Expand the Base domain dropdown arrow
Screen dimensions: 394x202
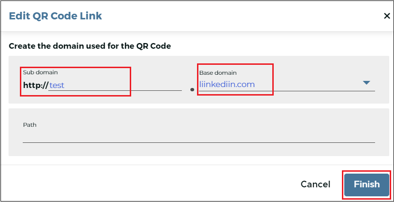coord(367,83)
